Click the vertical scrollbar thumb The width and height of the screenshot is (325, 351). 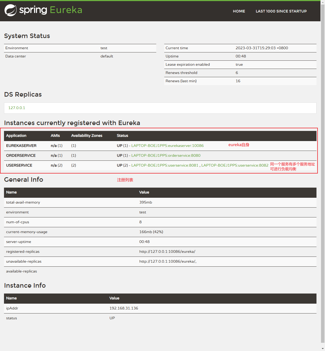point(323,173)
